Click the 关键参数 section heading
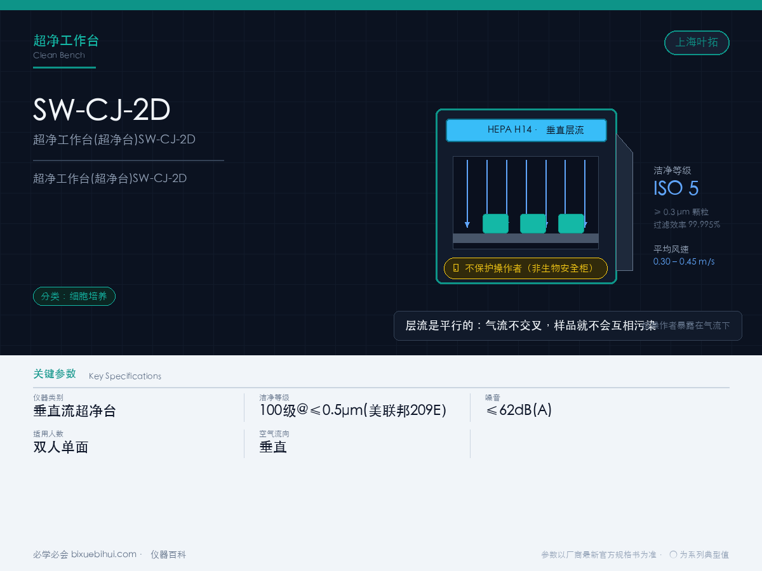762x571 pixels. 55,374
